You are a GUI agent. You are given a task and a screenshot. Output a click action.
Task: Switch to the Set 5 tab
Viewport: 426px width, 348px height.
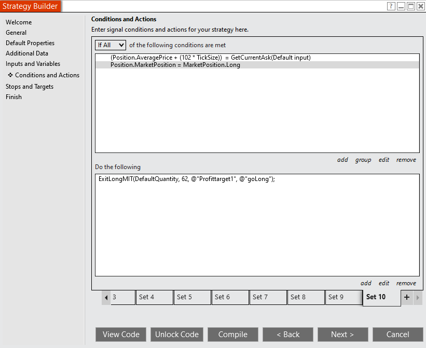(193, 297)
